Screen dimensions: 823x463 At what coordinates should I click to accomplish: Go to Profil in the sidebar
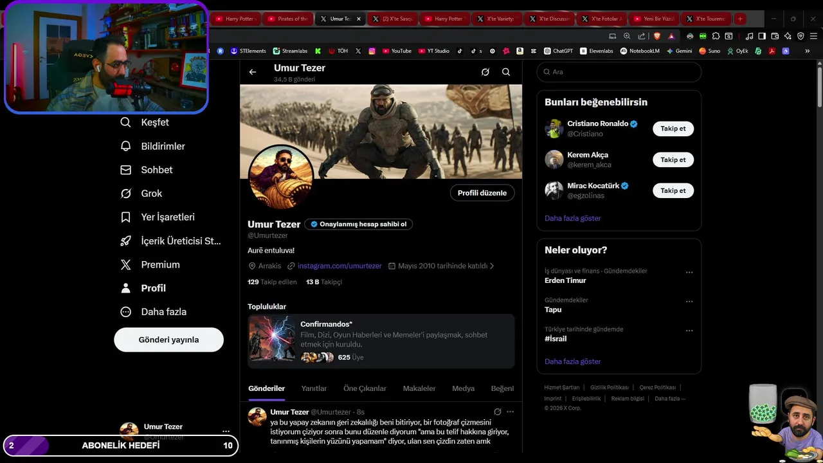coord(143,288)
